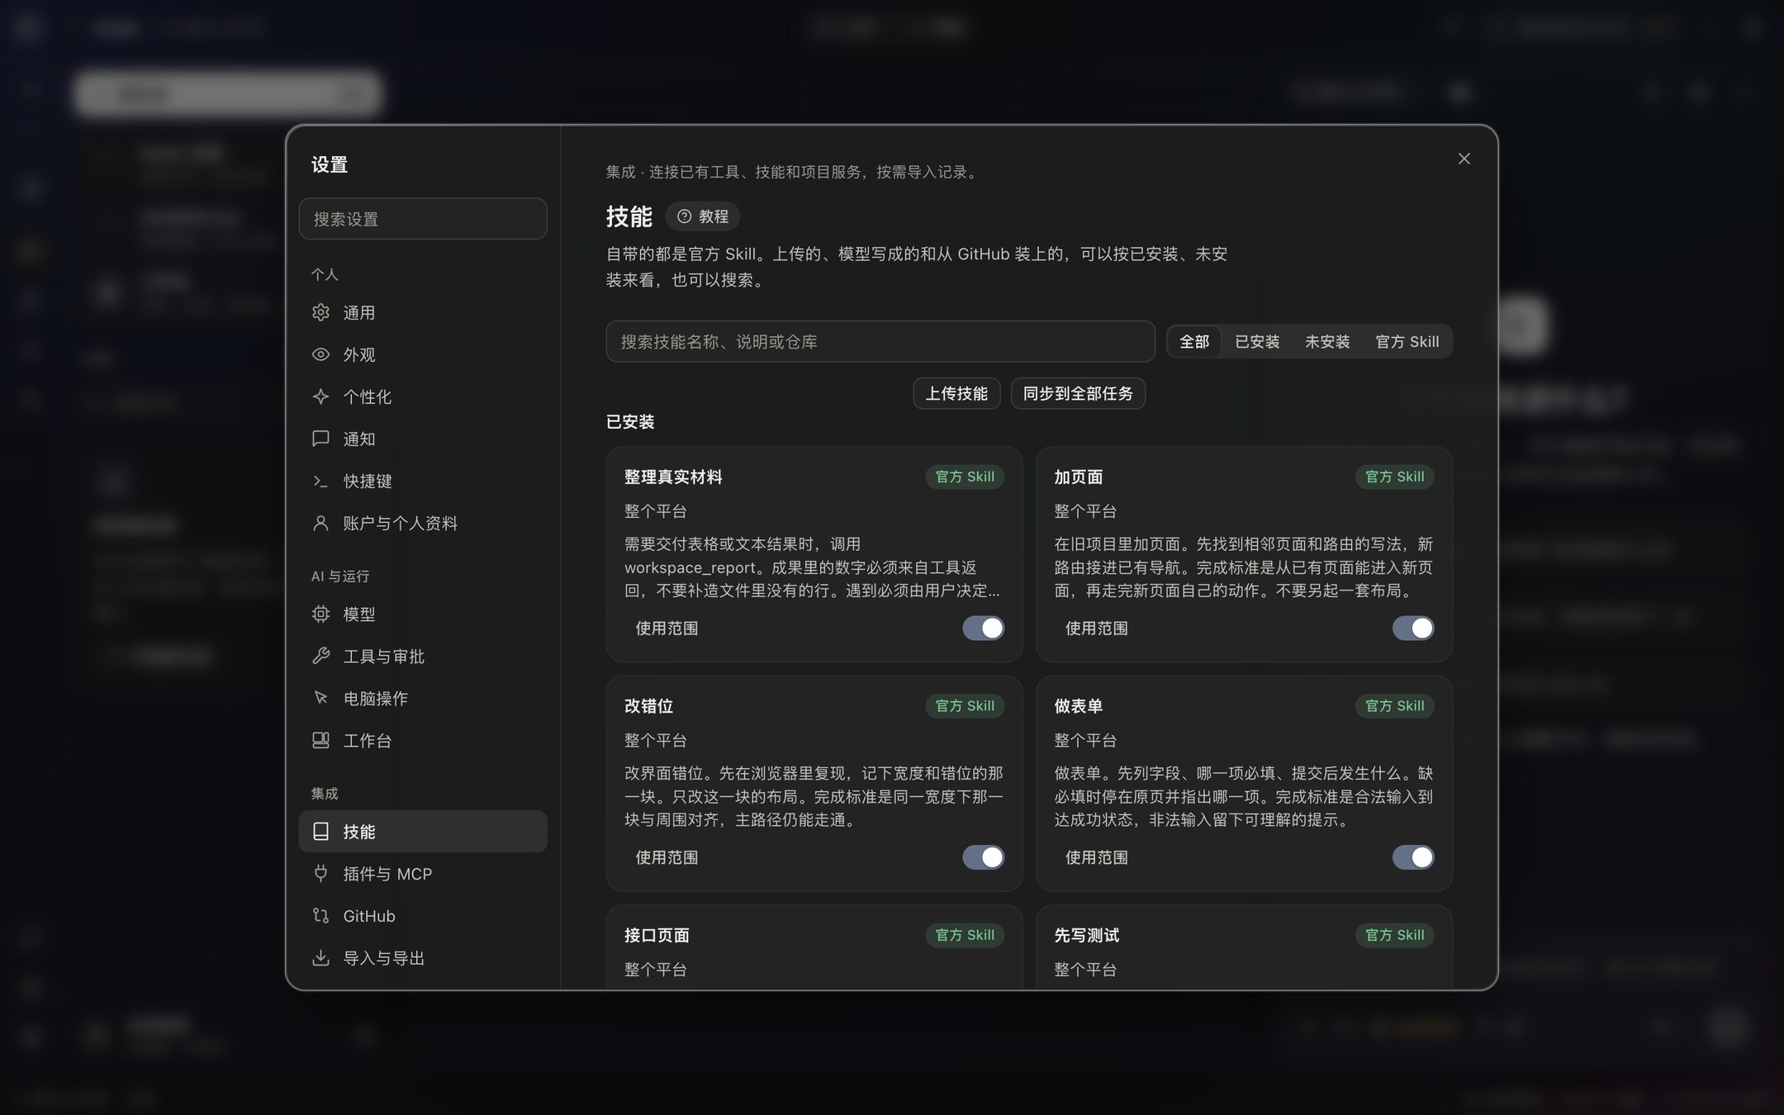Click 工具与审批 wrench icon
Image resolution: width=1784 pixels, height=1115 pixels.
320,656
